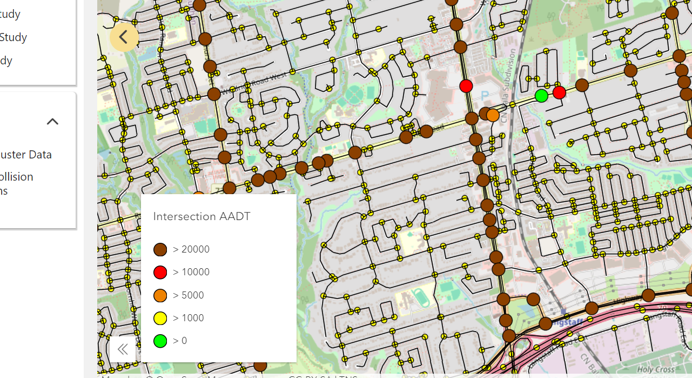Click the orange > 5000 legend swatch
This screenshot has width=692, height=378.
tap(160, 295)
